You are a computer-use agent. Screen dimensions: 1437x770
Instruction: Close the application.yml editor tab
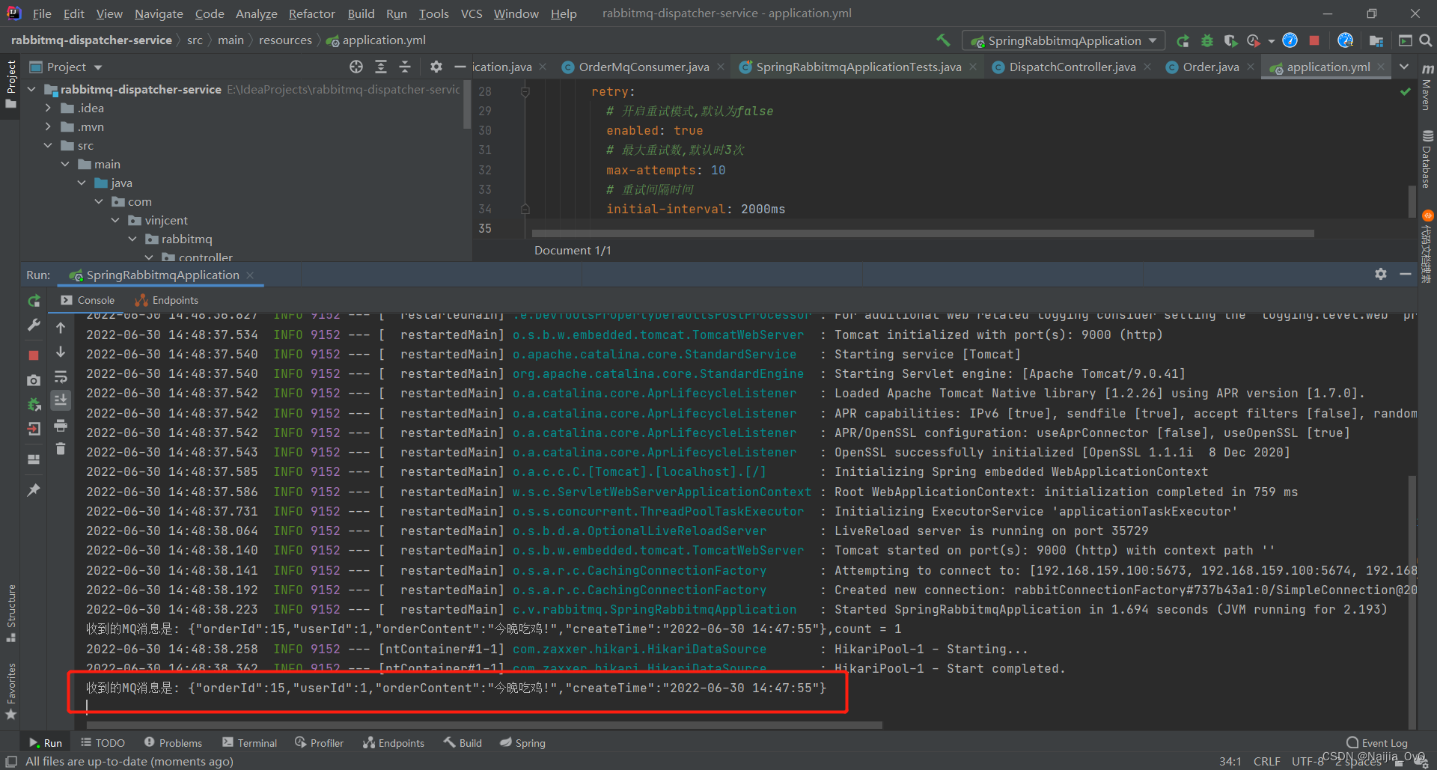(x=1381, y=67)
